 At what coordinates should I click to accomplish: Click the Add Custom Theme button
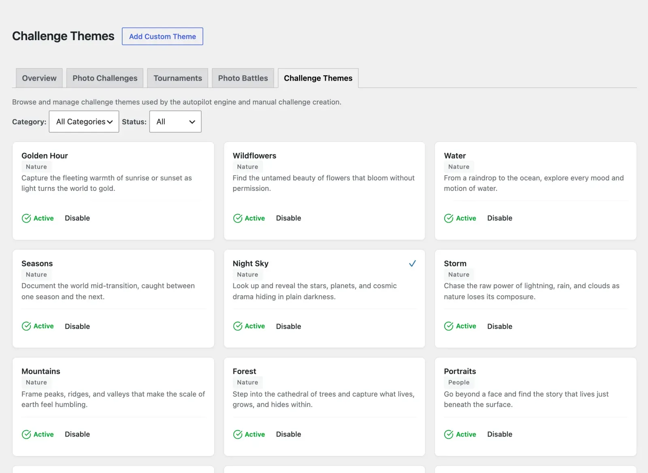(162, 36)
